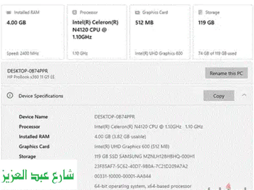The width and height of the screenshot is (254, 190).
Task: Click the Installed RAM memory icon
Action: (x=9, y=13)
